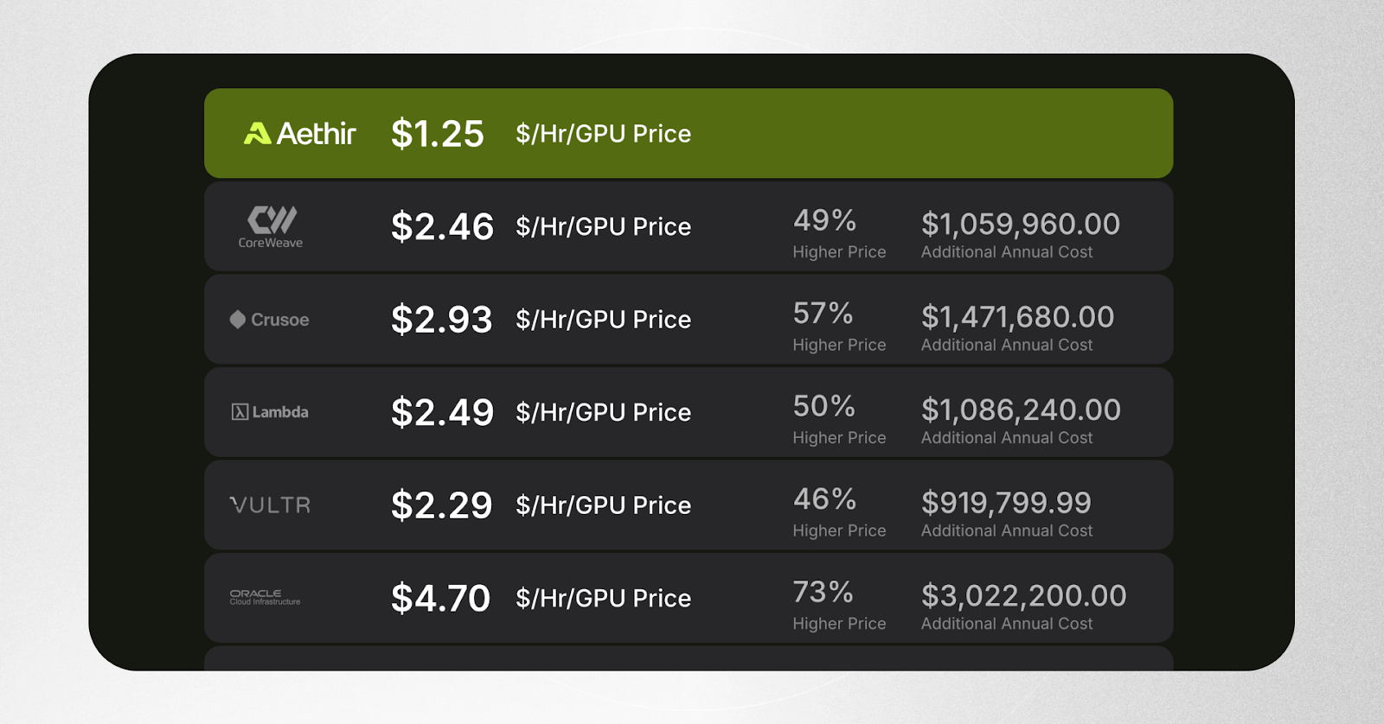Viewport: 1384px width, 724px height.
Task: Select the green Aethir highlighted row
Action: 689,133
